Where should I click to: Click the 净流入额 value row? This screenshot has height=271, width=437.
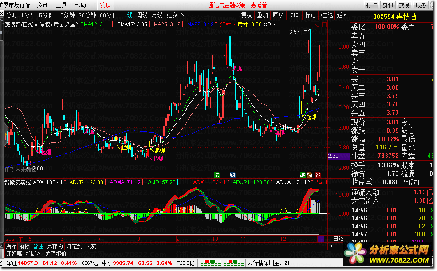(x=392, y=192)
